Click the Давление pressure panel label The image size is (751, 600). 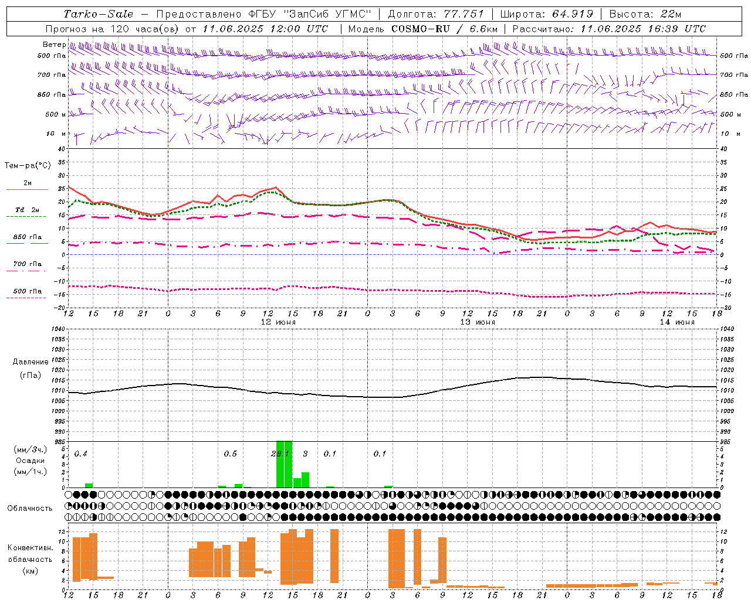(x=31, y=362)
